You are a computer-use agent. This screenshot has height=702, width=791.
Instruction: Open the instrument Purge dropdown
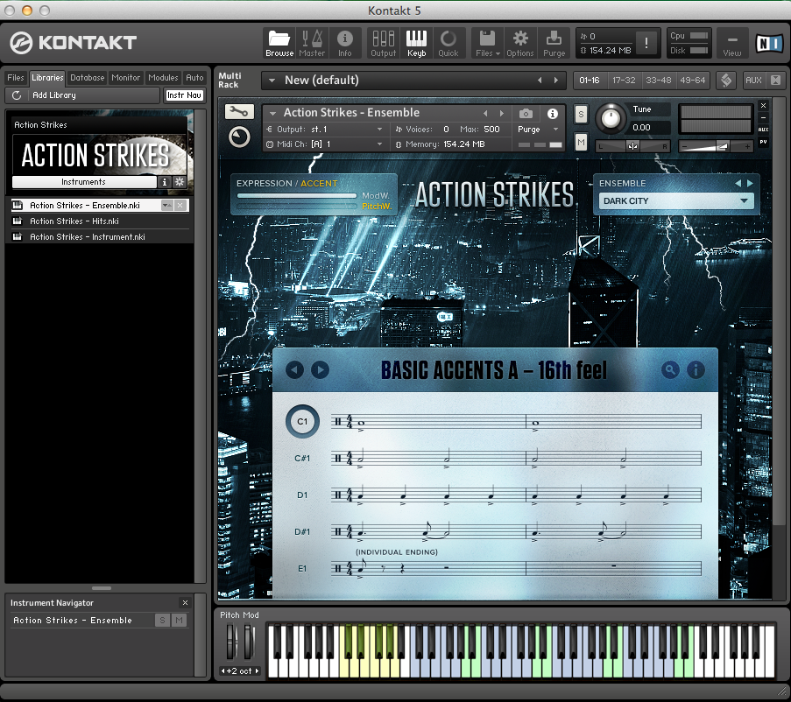(538, 130)
